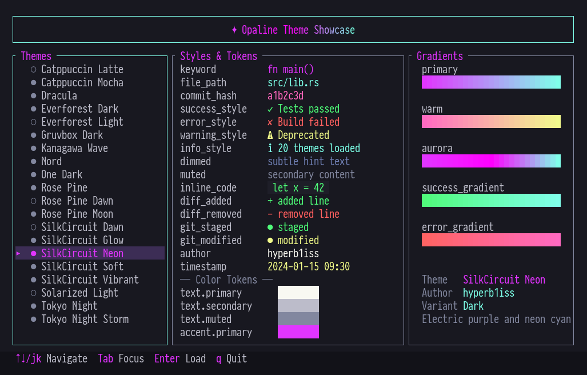Click the text.primary color swatch
Image resolution: width=587 pixels, height=375 pixels.
tap(298, 292)
